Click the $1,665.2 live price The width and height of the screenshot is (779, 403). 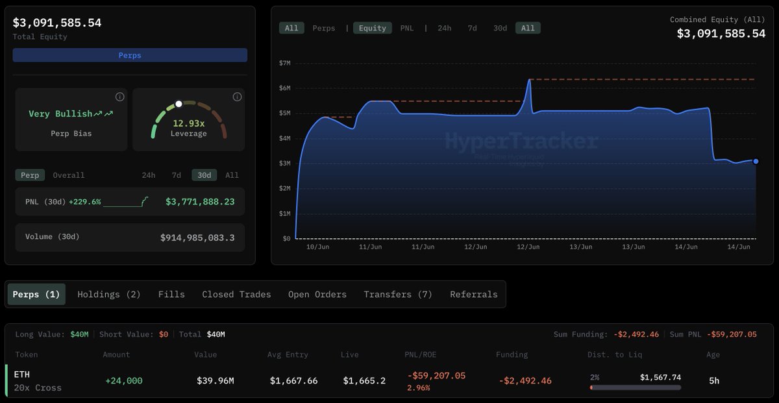364,381
